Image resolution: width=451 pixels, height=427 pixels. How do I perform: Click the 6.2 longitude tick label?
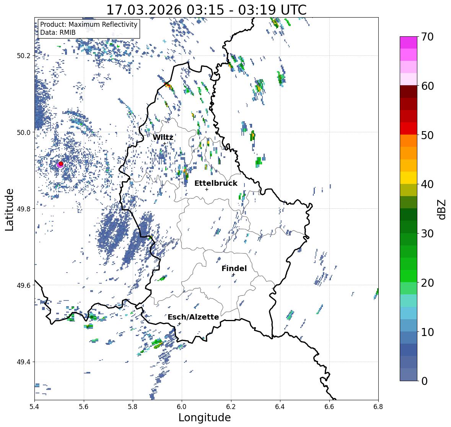click(231, 407)
